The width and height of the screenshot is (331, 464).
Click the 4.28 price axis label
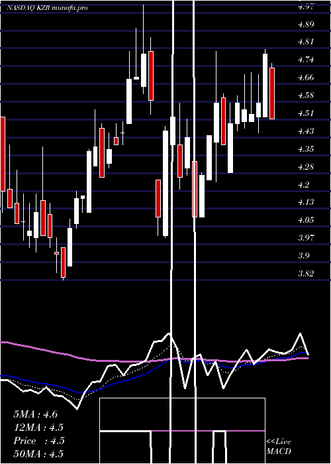(306, 167)
